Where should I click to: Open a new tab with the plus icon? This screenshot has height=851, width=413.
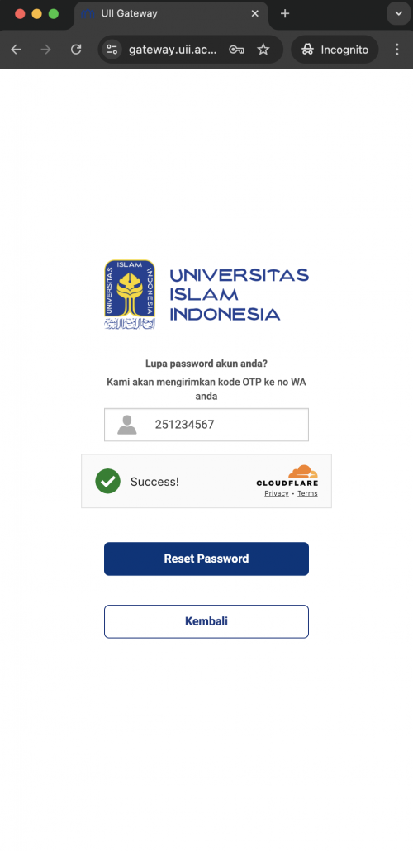coord(285,13)
